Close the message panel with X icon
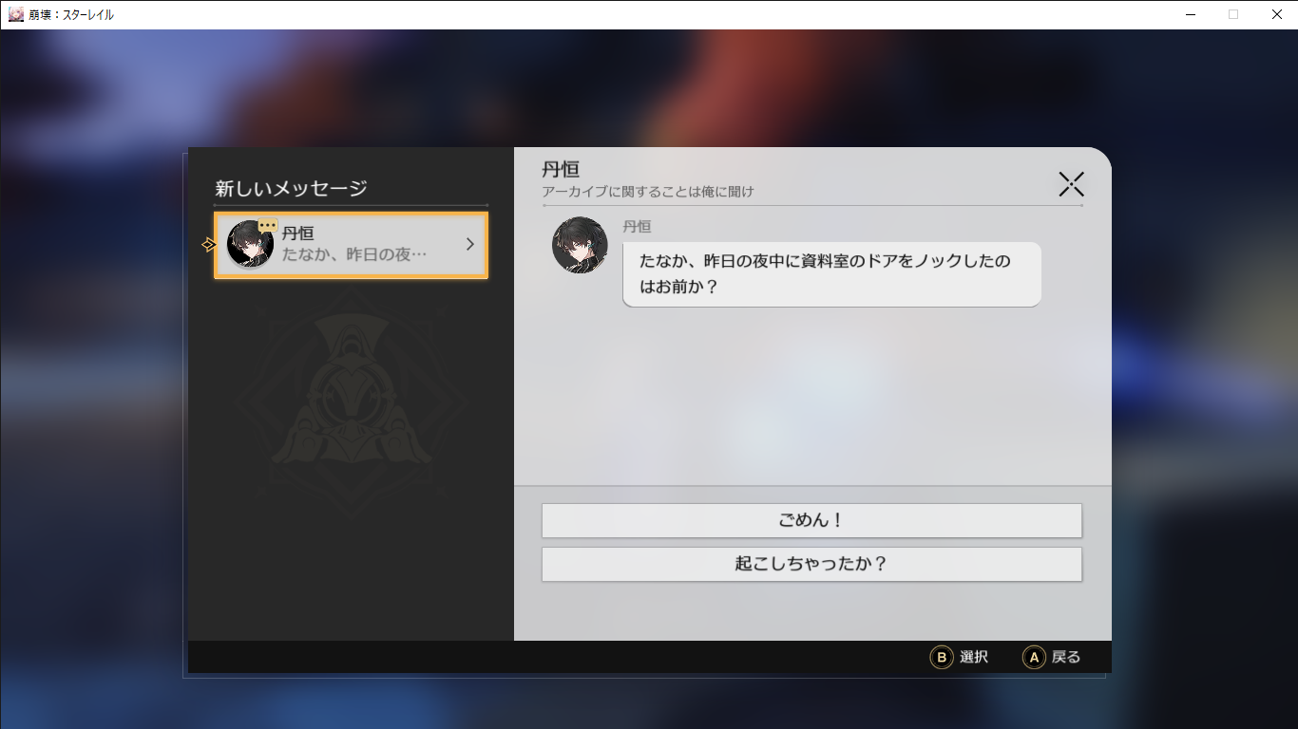1298x729 pixels. coord(1071,184)
